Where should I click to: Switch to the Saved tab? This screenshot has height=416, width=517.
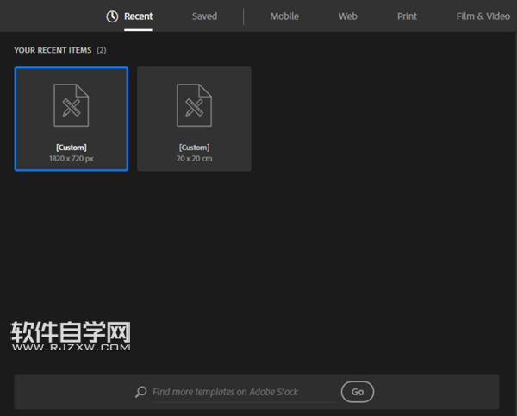coord(204,16)
